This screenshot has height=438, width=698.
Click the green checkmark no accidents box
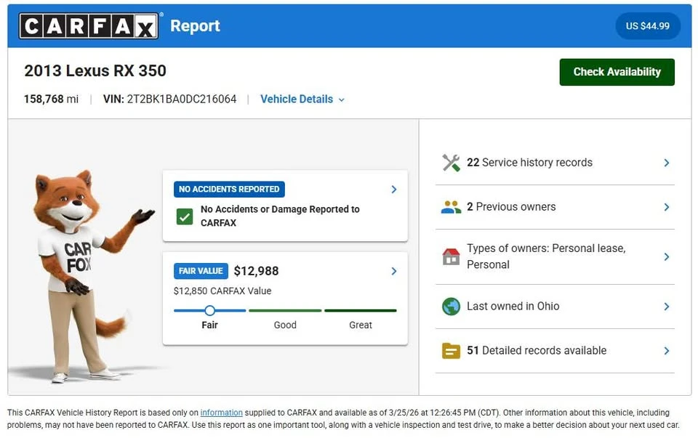(x=184, y=216)
